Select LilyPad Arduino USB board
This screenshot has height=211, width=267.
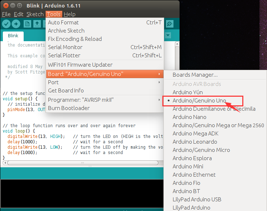coord(215,200)
